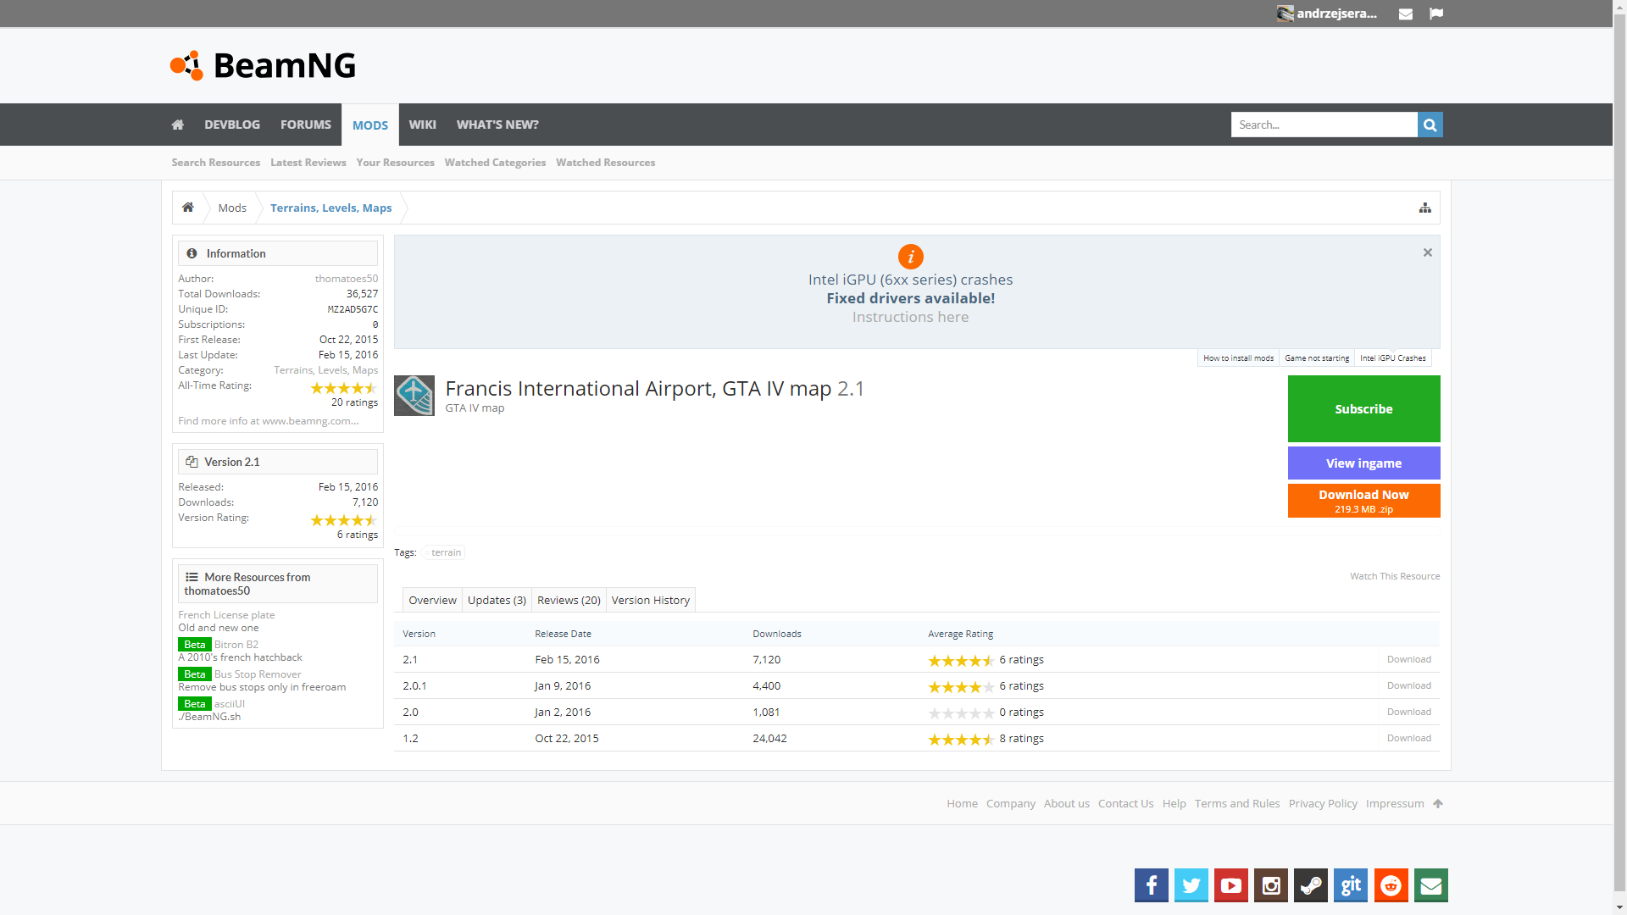
Task: Click the BeamNG logo
Action: tap(263, 65)
